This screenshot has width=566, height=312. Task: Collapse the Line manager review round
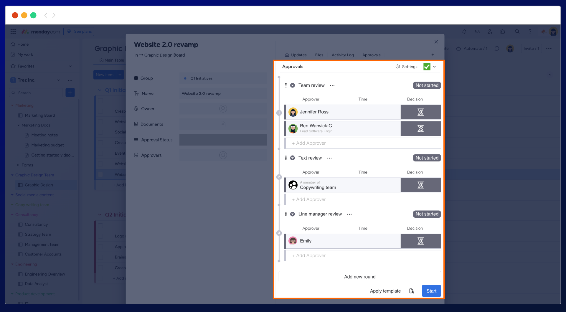(x=293, y=214)
